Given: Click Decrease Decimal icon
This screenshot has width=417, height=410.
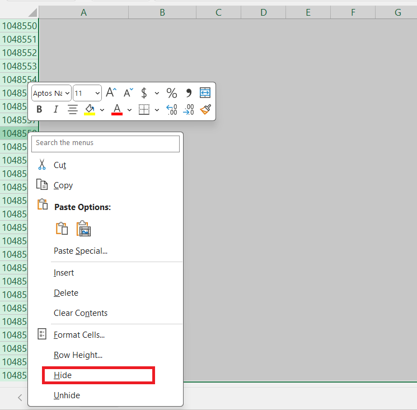Looking at the screenshot, I should (189, 109).
